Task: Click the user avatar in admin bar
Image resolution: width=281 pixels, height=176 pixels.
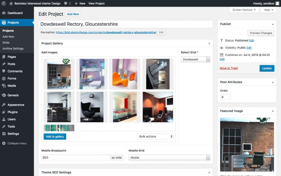Action: click(277, 4)
